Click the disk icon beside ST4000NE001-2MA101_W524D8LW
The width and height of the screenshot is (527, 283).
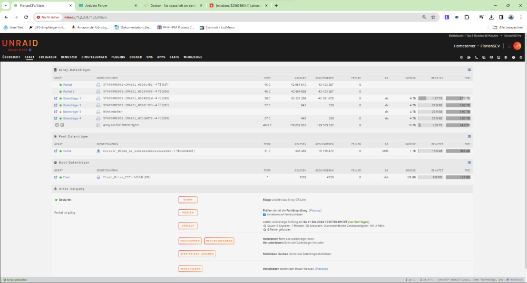(x=99, y=98)
